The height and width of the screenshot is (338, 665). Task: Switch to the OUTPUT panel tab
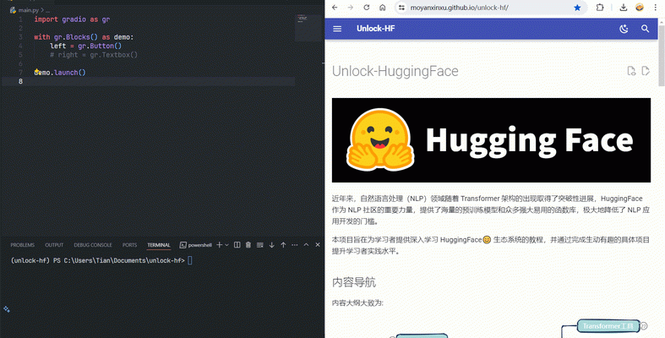click(54, 245)
